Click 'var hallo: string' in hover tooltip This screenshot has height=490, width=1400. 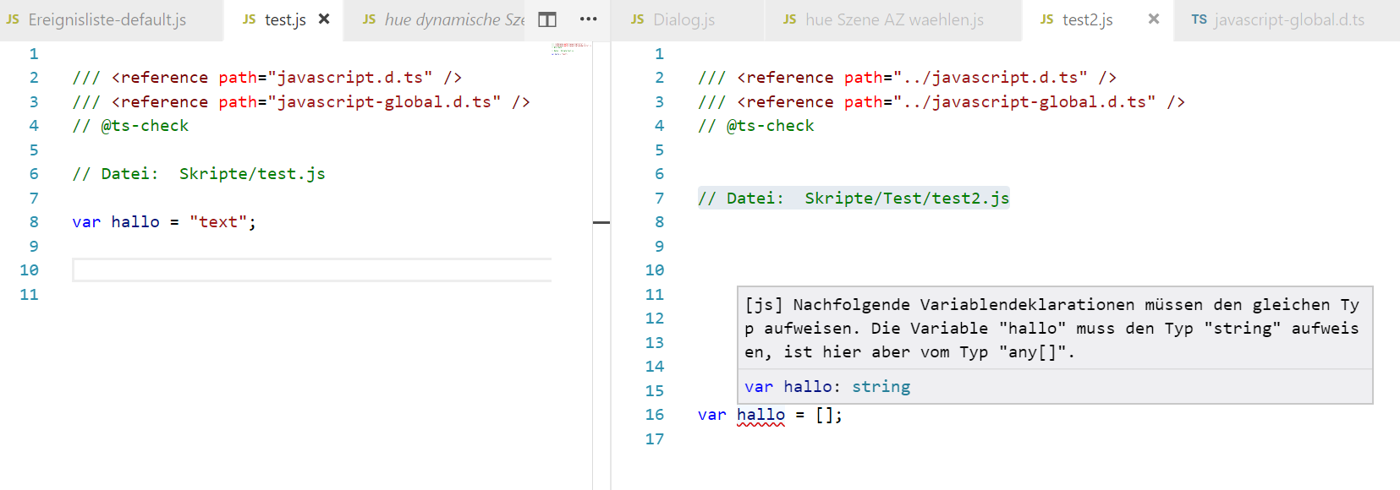(x=827, y=387)
